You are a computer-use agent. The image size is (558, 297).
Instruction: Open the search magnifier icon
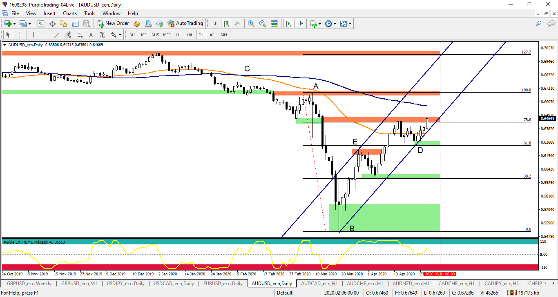[538, 24]
